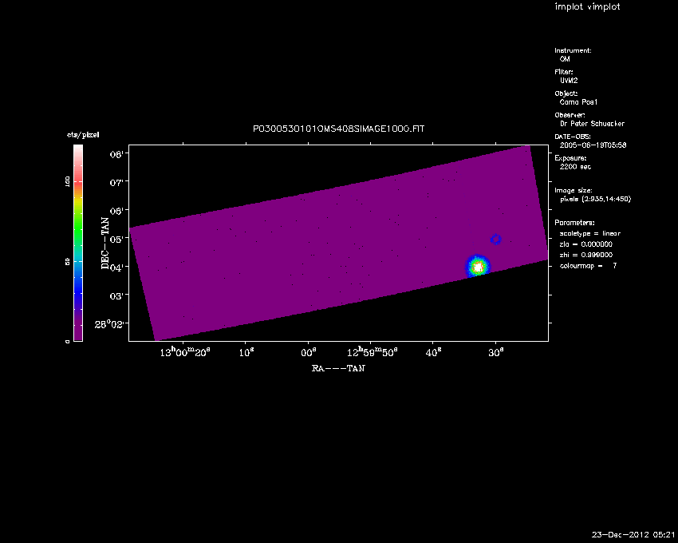Click the 'zlo = 0.000000' parameter

coord(586,244)
